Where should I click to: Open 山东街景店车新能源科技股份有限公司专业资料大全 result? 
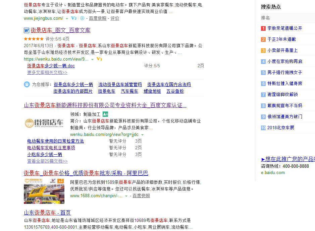(105, 105)
